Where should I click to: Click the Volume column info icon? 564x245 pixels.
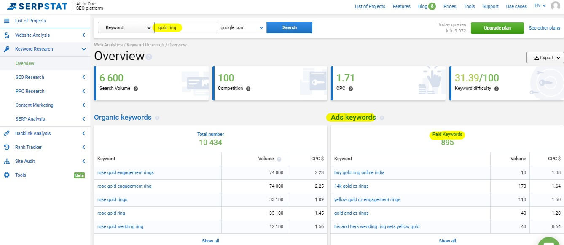[x=279, y=159]
